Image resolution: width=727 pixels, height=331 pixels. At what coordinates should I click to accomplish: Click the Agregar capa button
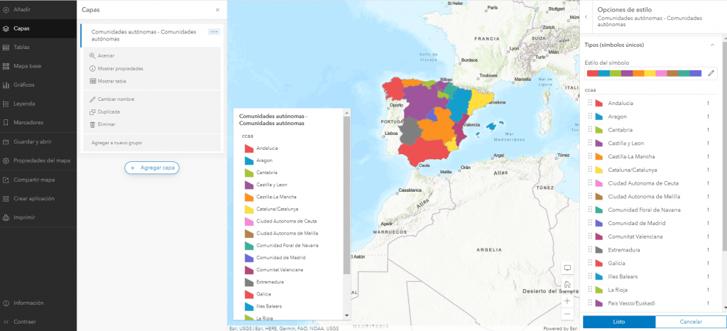[152, 168]
